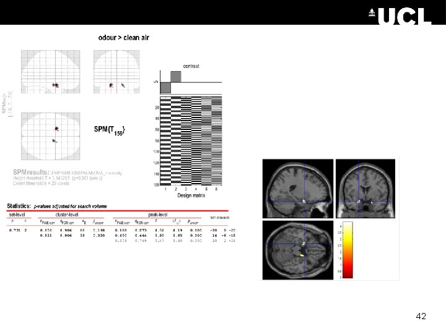Select peak Z value 4.19
Image resolution: width=446 pixels, height=334 pixels.
click(x=178, y=230)
